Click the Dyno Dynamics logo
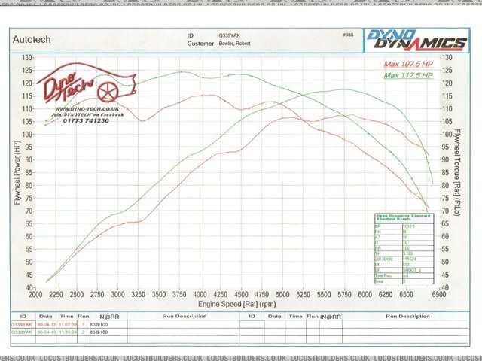Image resolution: width=482 pixels, height=361 pixels. pyautogui.click(x=416, y=41)
